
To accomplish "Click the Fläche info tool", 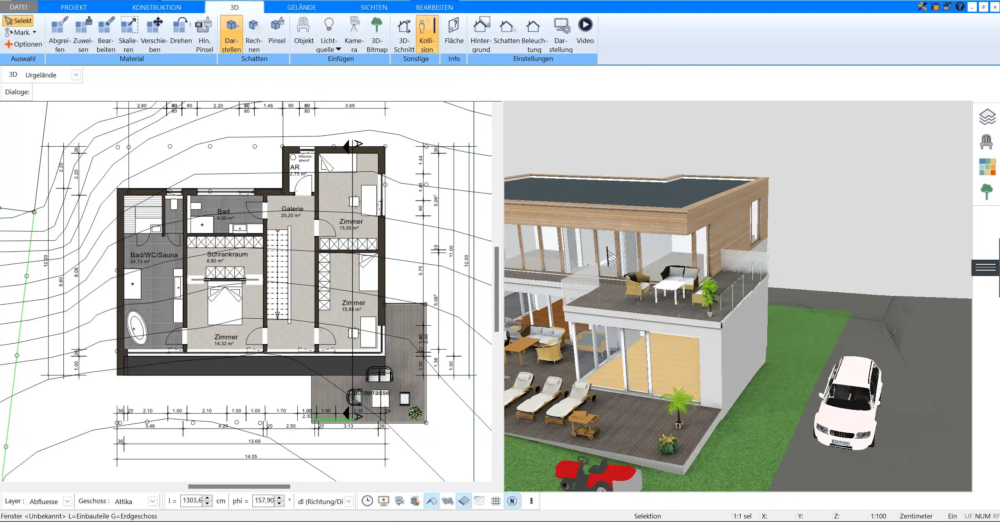I will coord(454,30).
